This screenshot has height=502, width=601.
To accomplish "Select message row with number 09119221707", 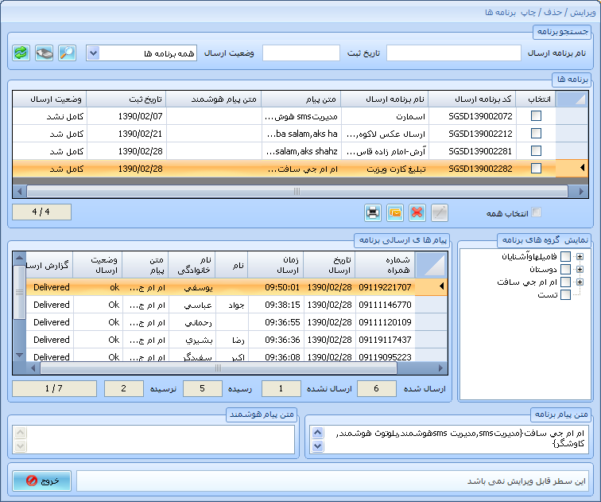I will (x=237, y=287).
